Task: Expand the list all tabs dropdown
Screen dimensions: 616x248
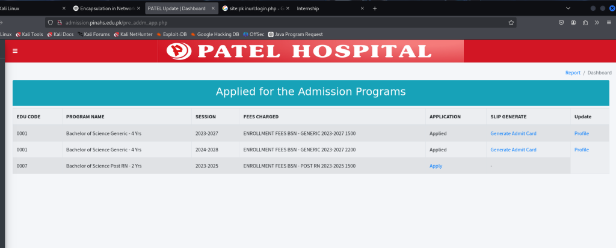Action: [x=568, y=8]
